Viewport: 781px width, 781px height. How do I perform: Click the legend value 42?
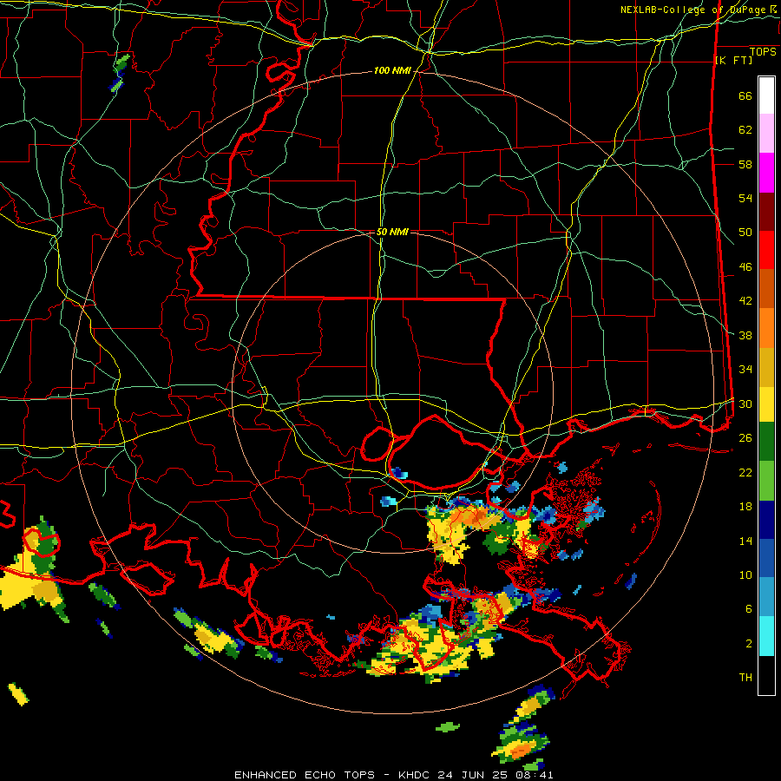click(745, 301)
